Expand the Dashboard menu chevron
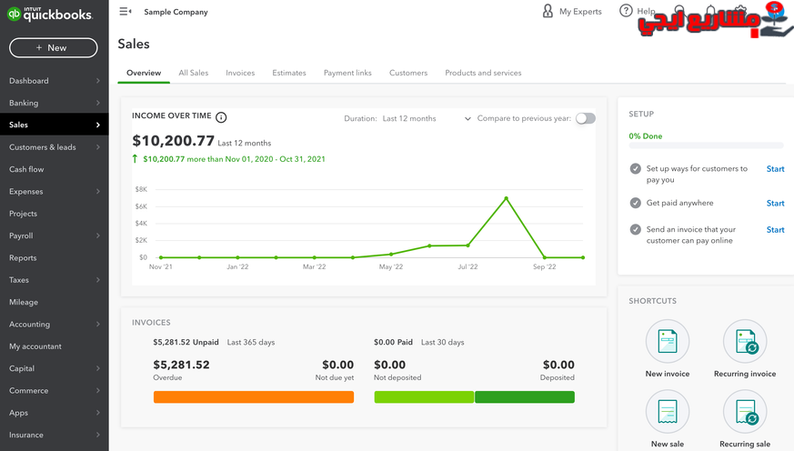 [x=97, y=81]
